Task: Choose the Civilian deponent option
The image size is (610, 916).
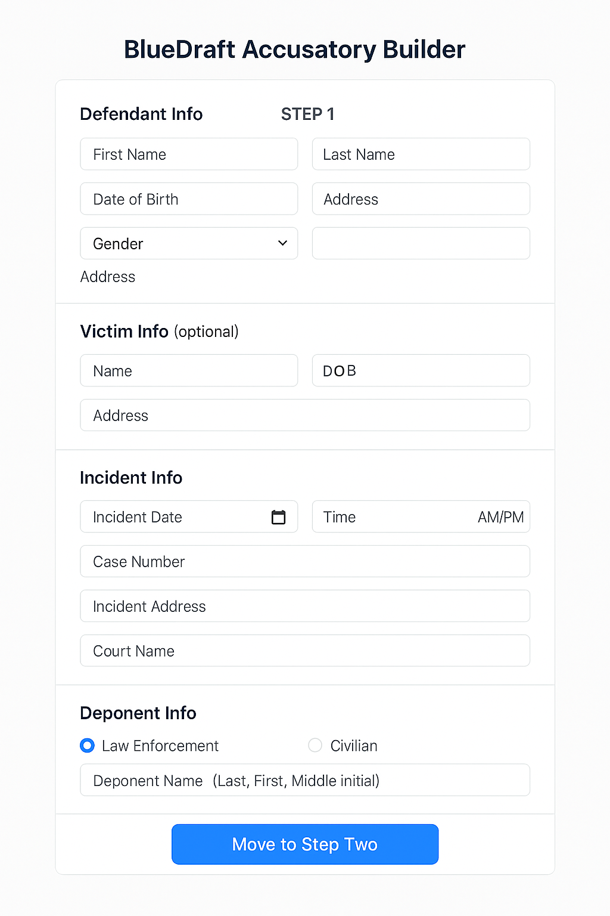Action: pos(315,745)
